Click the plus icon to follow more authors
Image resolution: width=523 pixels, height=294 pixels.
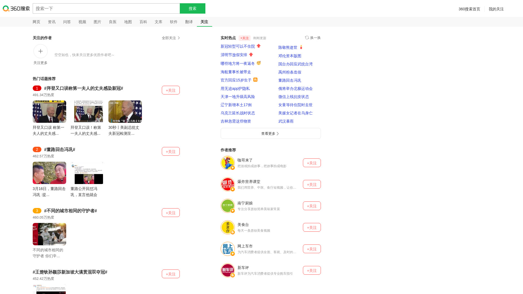pos(41,51)
